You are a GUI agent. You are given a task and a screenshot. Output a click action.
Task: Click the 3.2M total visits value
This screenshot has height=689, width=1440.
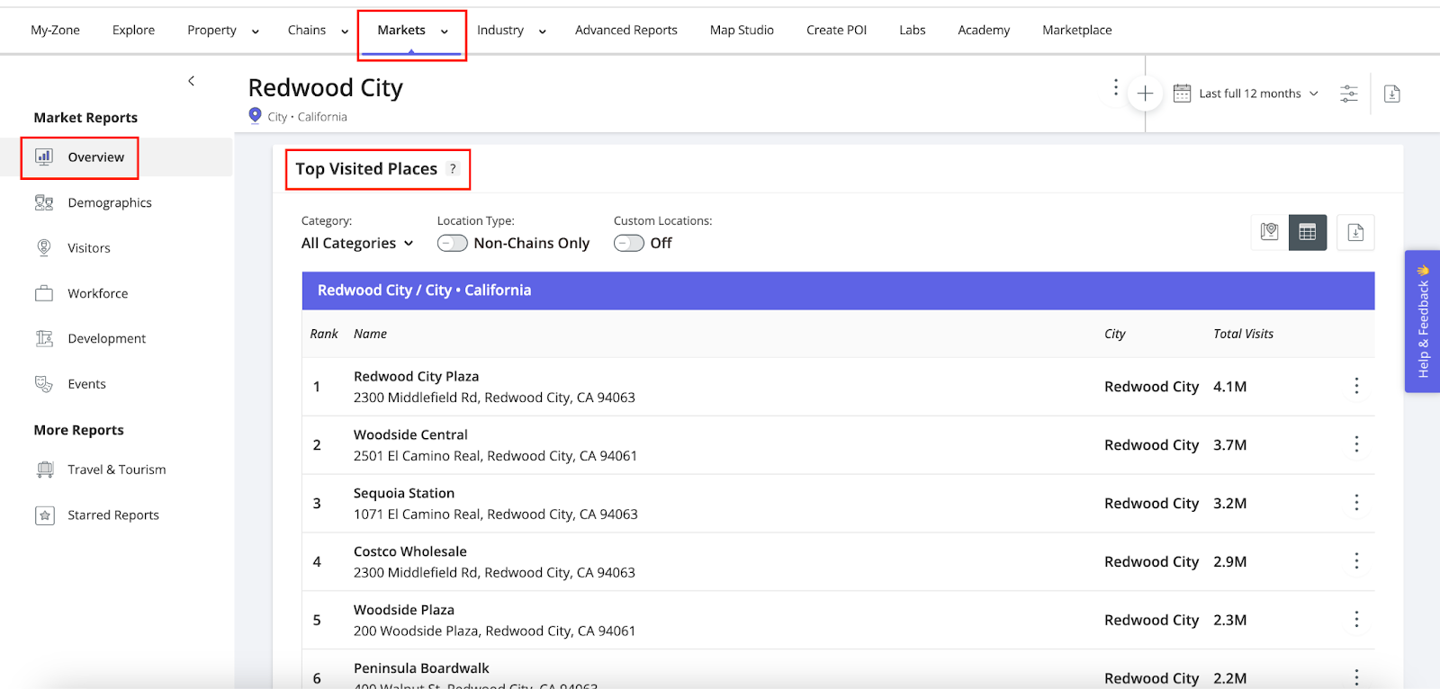tap(1229, 504)
